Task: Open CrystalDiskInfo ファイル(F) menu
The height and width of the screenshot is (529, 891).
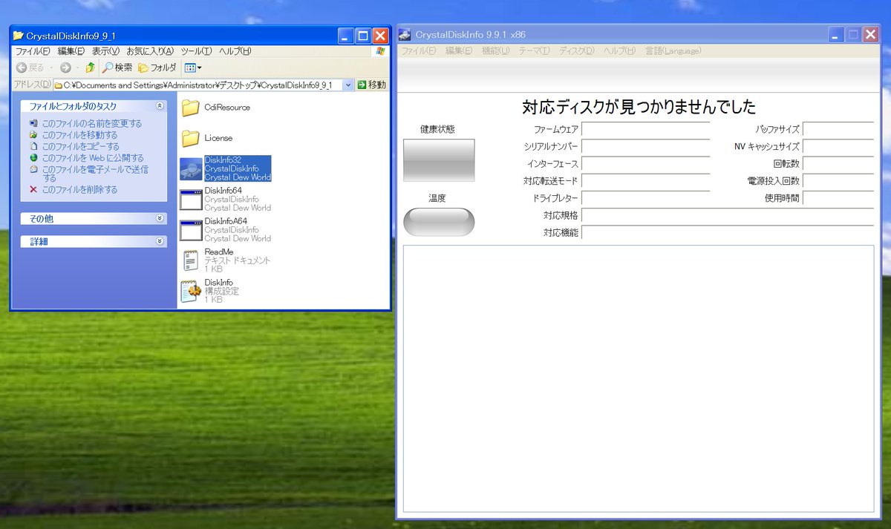Action: (x=419, y=51)
